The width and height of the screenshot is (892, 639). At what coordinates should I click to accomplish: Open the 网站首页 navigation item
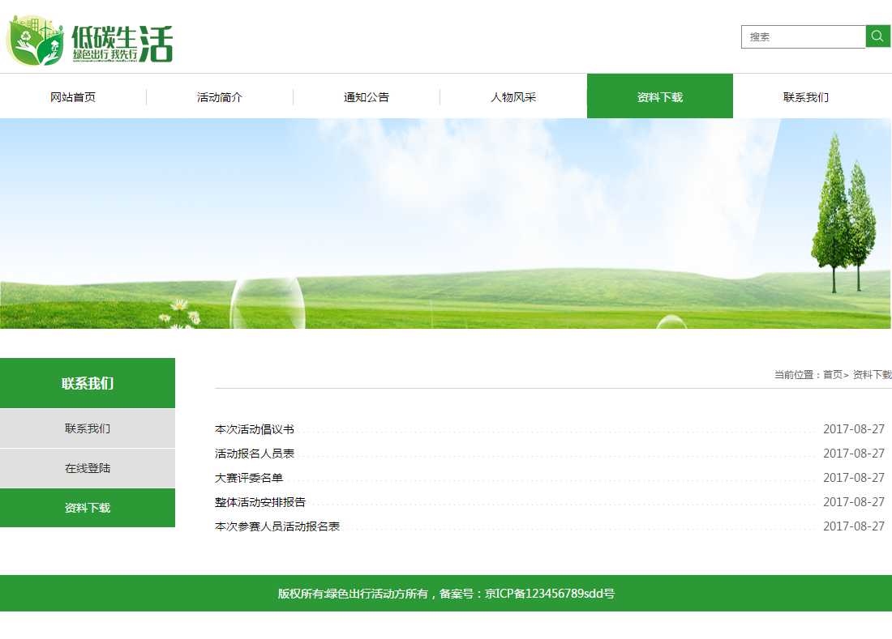(x=73, y=97)
